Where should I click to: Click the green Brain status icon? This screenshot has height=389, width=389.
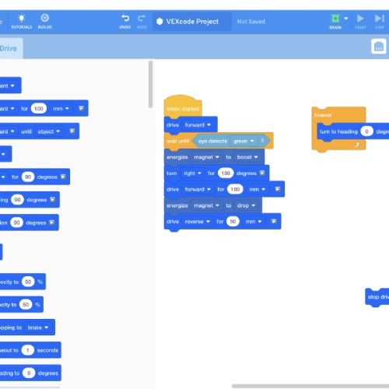pyautogui.click(x=335, y=19)
